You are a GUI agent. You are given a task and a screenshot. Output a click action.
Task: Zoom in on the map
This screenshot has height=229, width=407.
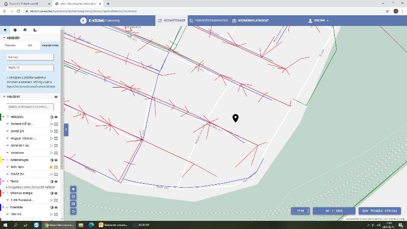73,196
